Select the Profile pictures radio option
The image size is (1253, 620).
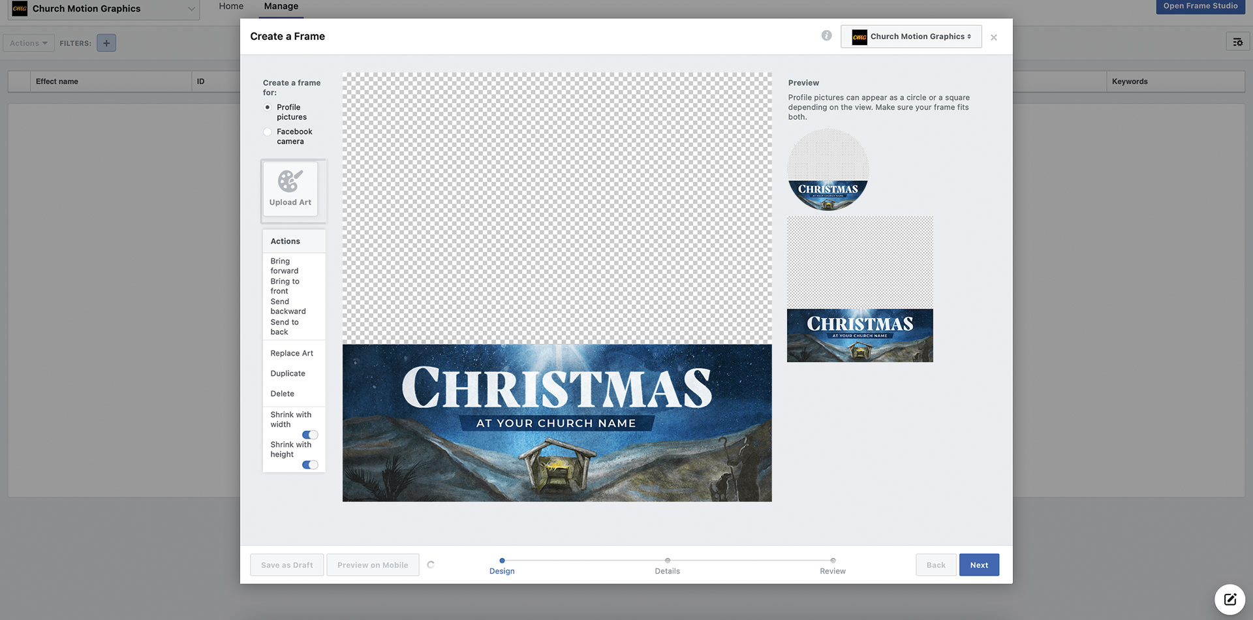pyautogui.click(x=267, y=107)
